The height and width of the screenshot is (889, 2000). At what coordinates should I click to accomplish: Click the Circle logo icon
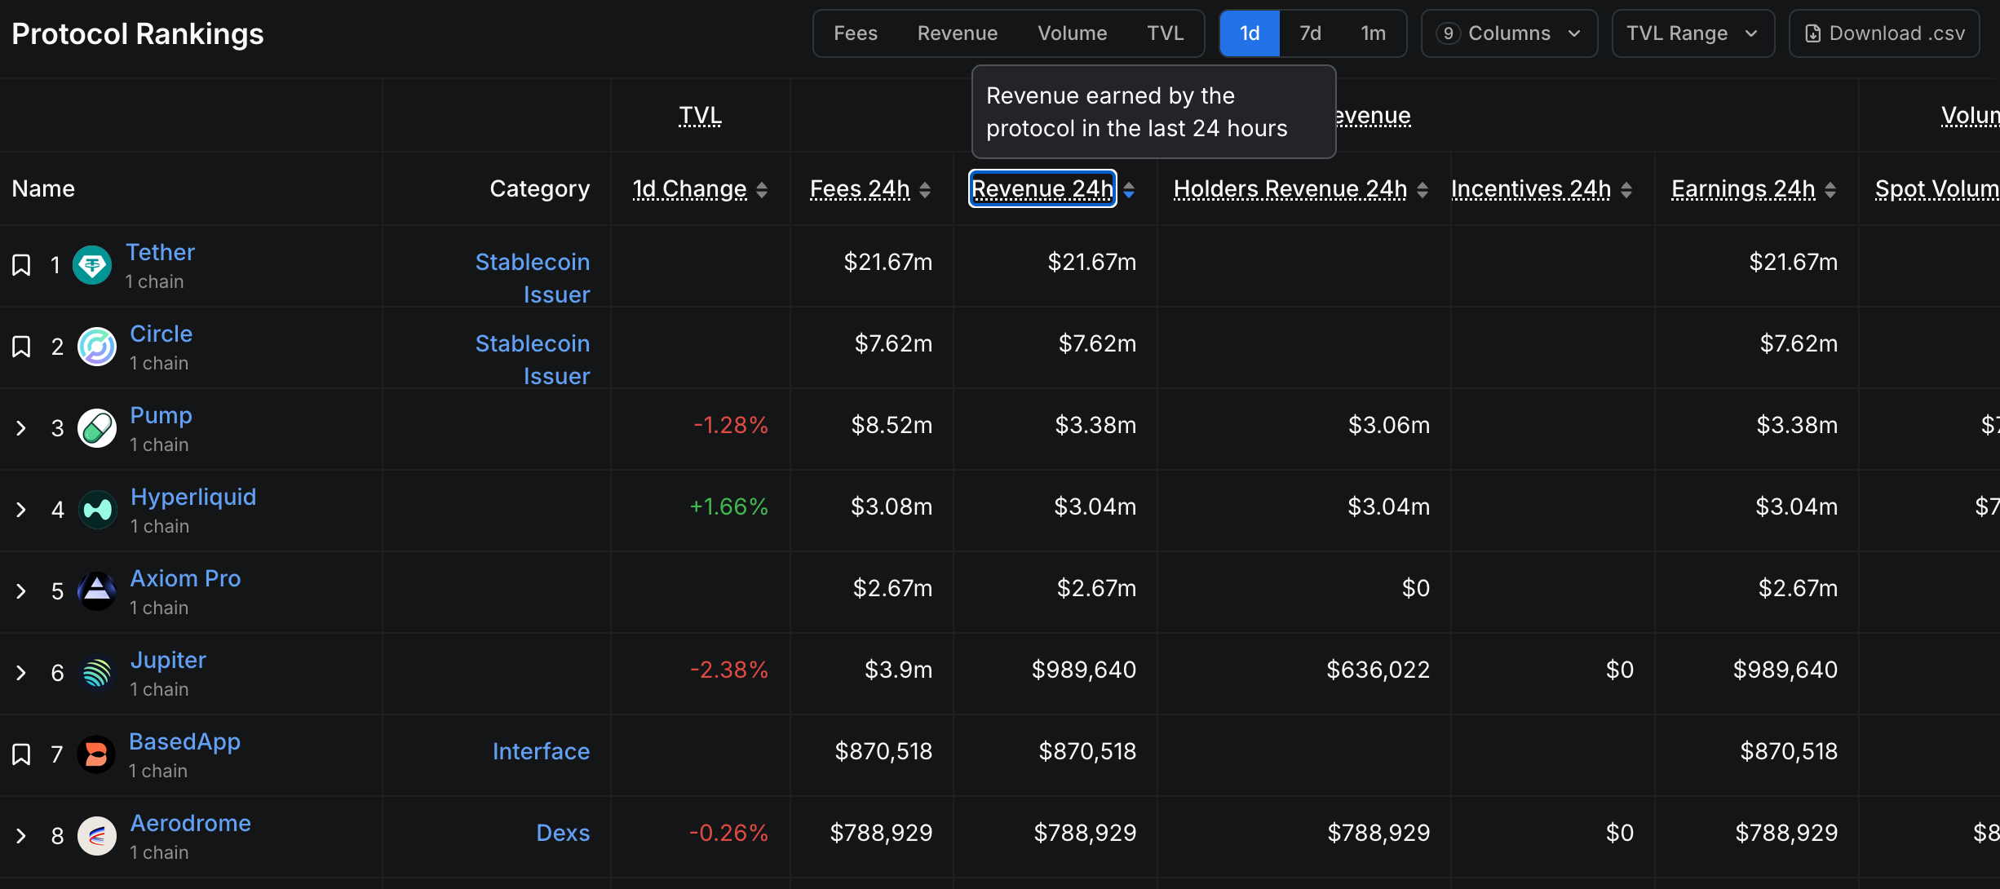click(x=97, y=347)
